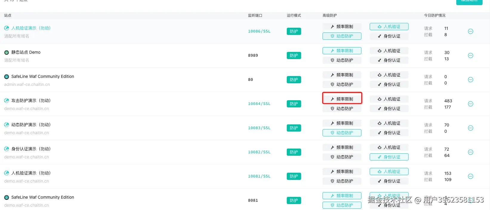Open more options for 攻击防护演示 row

point(470,104)
